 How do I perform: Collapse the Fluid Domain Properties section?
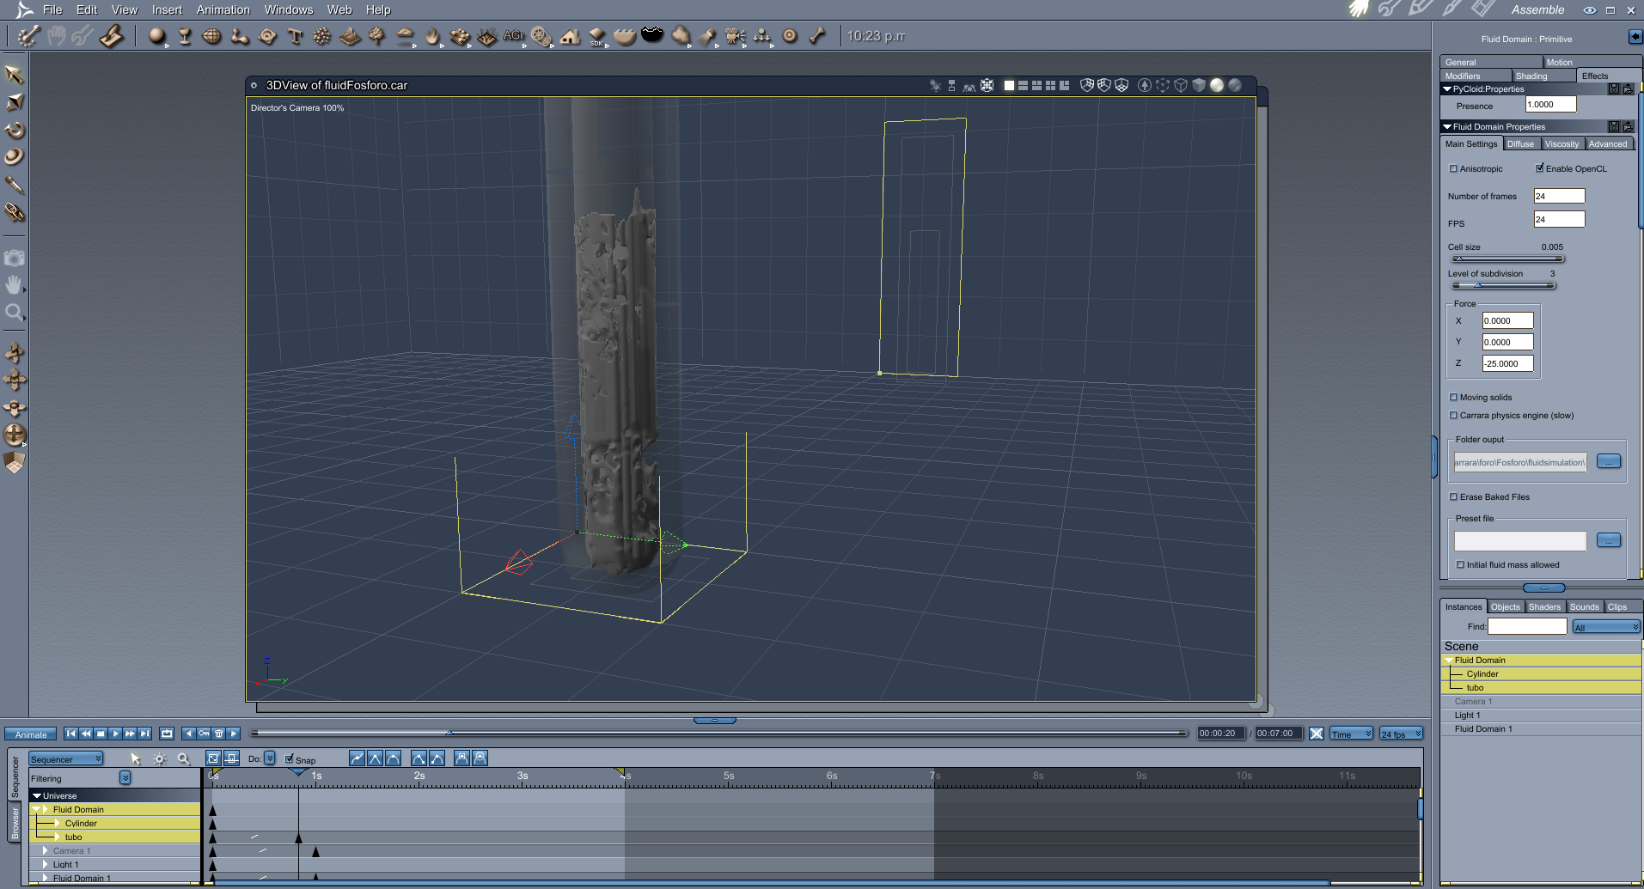coord(1447,127)
